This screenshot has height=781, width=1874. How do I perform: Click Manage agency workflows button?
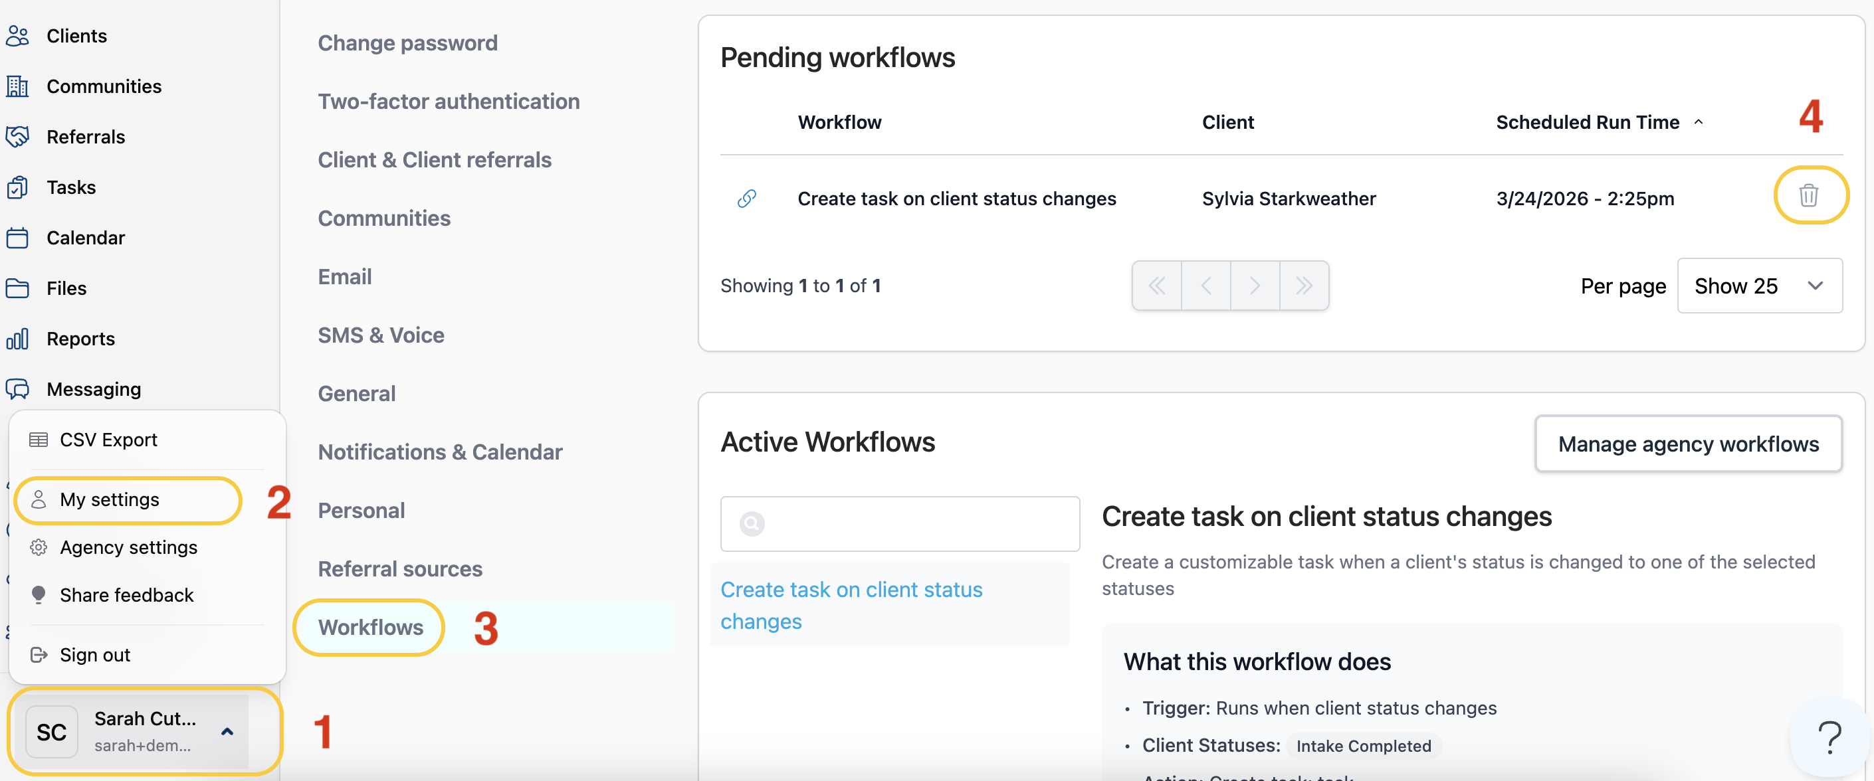click(1688, 444)
